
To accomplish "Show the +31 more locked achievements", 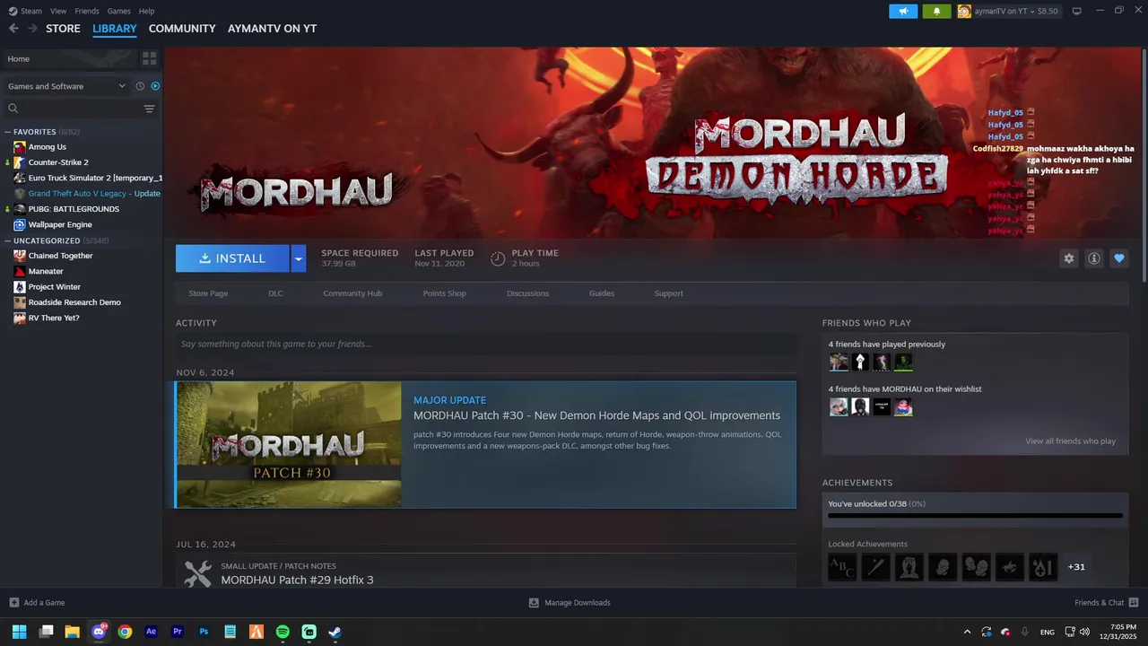I will click(1076, 567).
